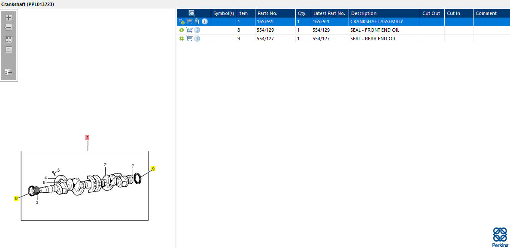
Task: Click the list export arrow icon
Action: [9, 72]
